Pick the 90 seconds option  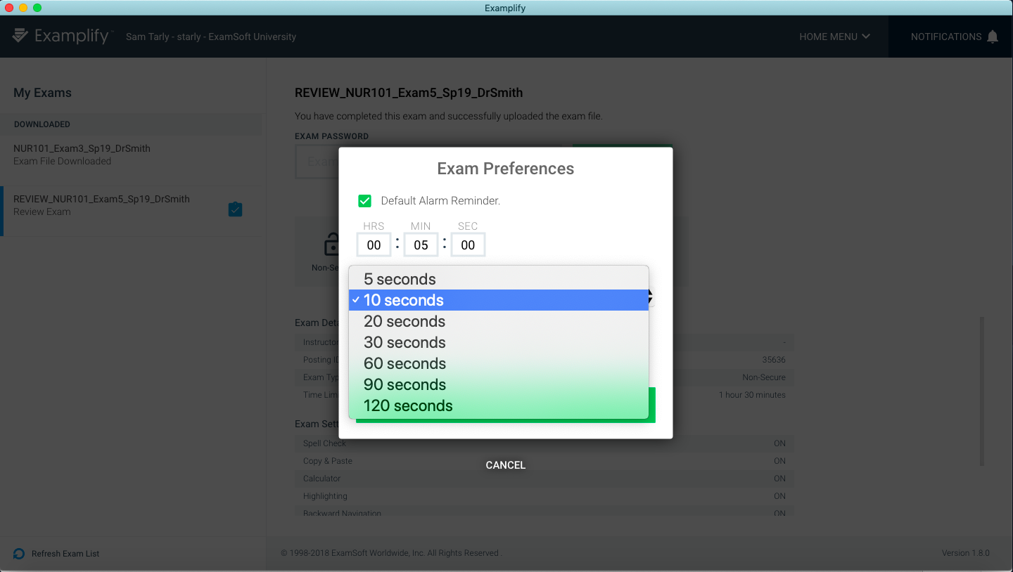[499, 384]
